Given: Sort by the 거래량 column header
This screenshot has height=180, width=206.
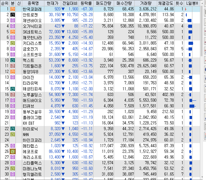Looking at the screenshot, I should coord(146,3).
